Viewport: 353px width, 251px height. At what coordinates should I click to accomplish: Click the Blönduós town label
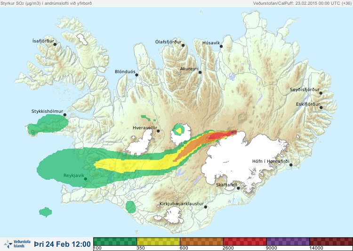125,72
